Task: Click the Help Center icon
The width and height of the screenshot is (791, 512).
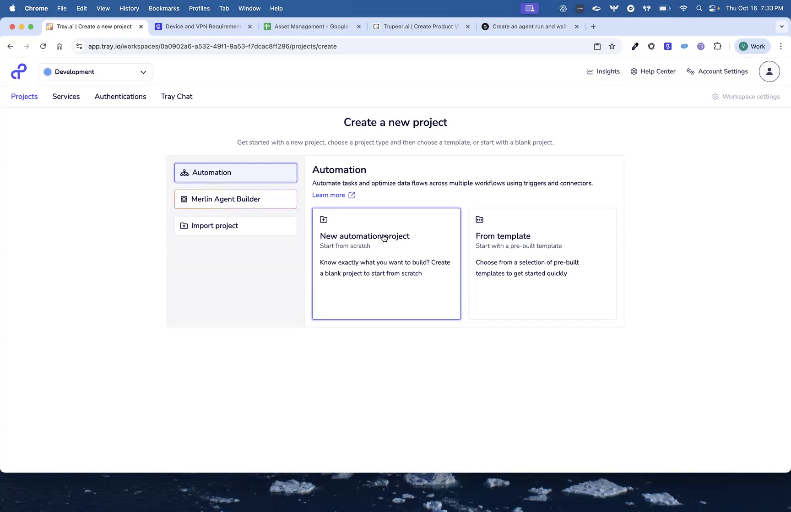Action: (x=634, y=71)
